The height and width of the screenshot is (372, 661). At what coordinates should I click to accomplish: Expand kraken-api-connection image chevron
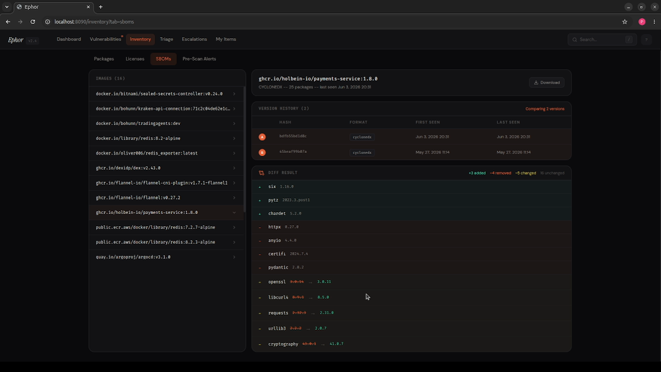pyautogui.click(x=234, y=109)
